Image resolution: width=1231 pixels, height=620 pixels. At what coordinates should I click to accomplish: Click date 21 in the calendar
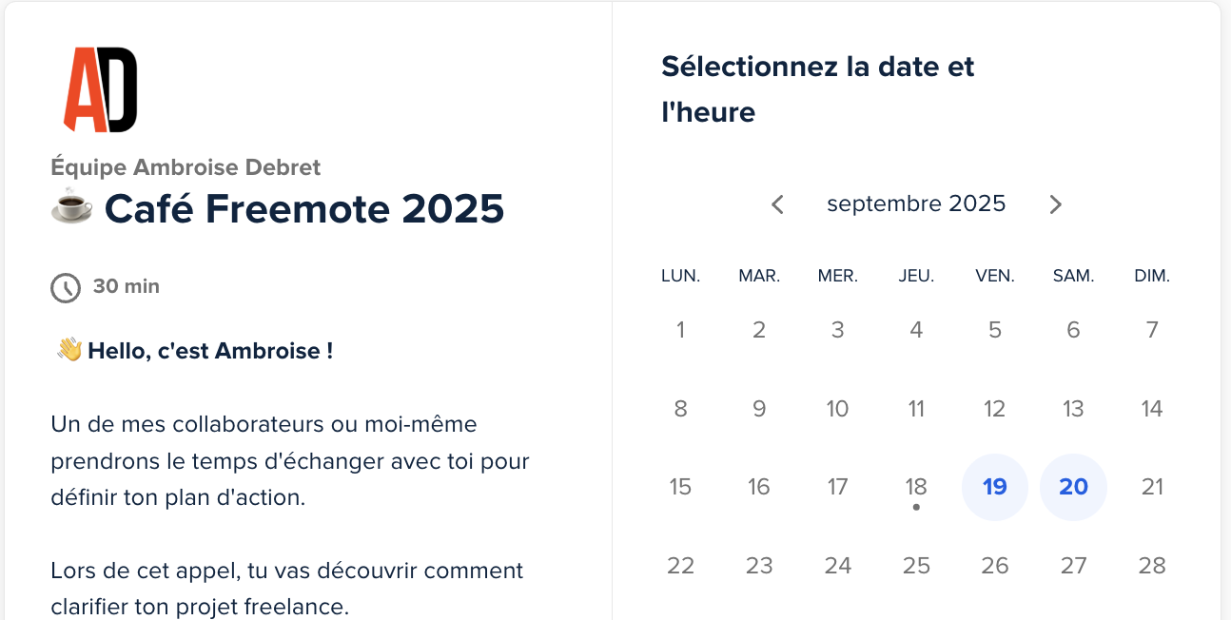[1152, 487]
